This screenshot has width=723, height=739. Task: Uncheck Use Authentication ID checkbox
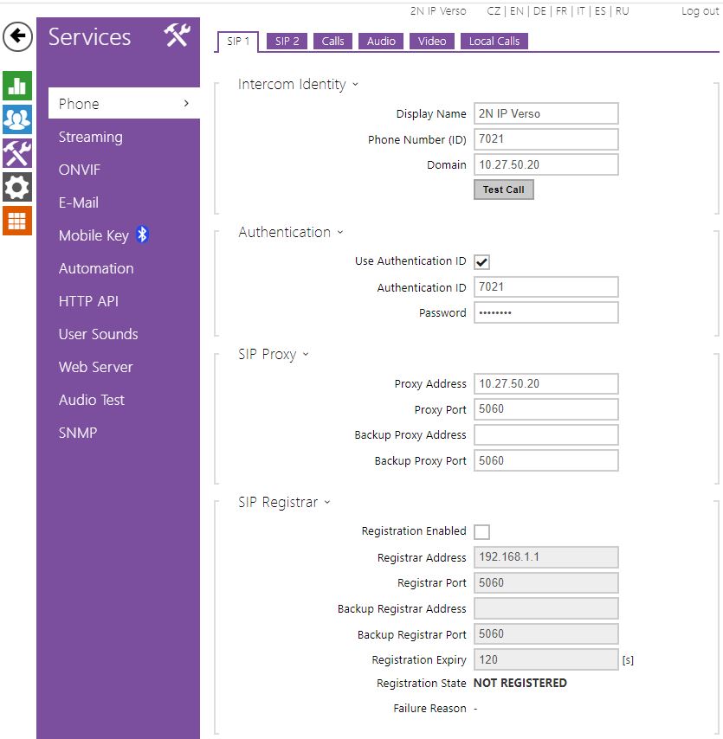(x=482, y=262)
